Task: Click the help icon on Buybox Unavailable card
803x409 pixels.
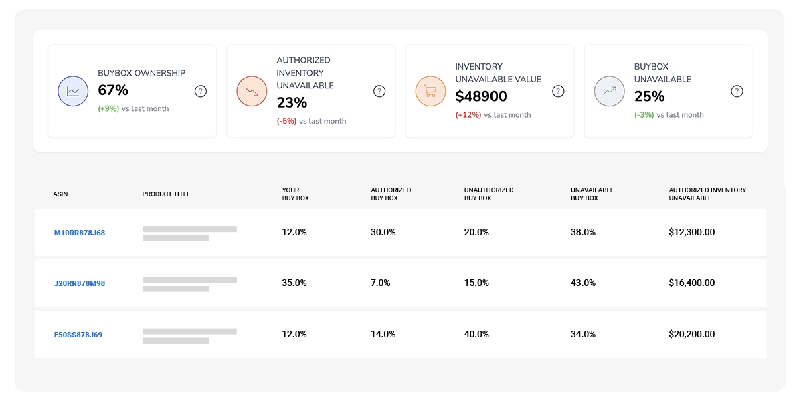Action: click(737, 91)
